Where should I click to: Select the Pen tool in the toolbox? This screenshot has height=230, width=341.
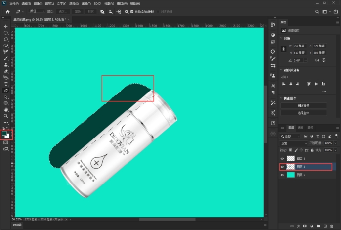[6, 91]
